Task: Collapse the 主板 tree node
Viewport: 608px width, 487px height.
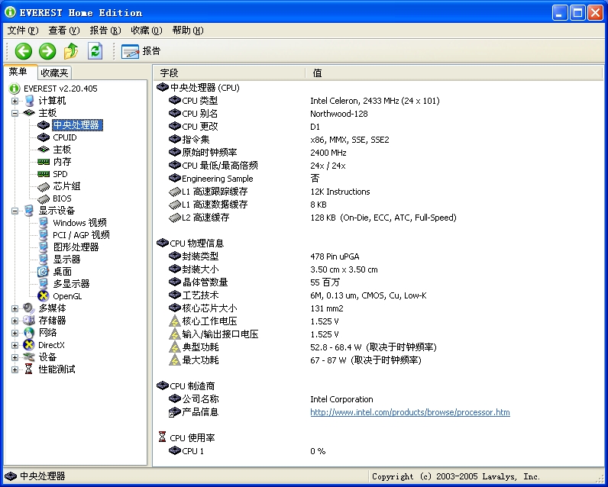Action: click(15, 113)
